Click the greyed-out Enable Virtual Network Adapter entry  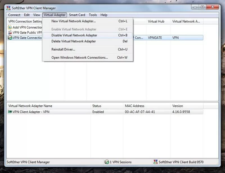87,29
